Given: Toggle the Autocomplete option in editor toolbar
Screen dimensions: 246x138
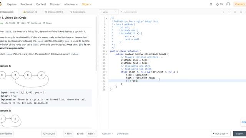Looking at the screenshot, I should (129, 12).
